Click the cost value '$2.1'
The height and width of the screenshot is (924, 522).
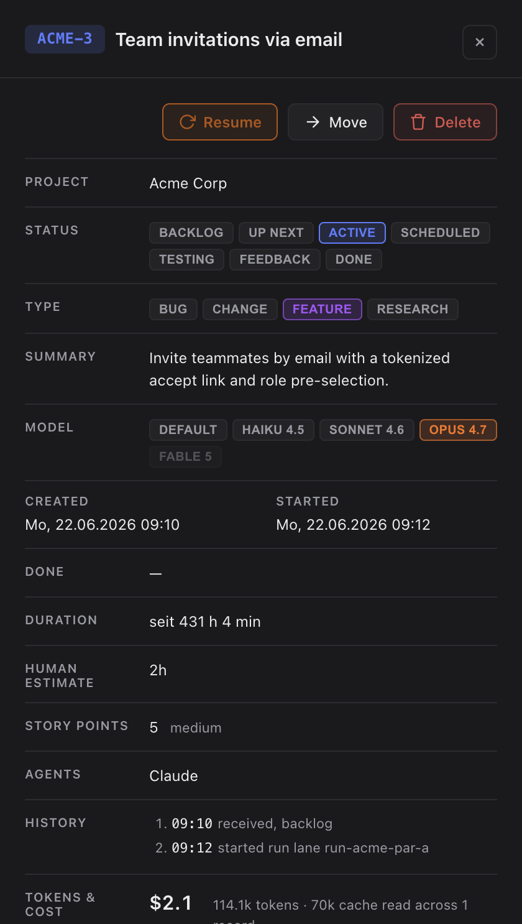pos(171,903)
